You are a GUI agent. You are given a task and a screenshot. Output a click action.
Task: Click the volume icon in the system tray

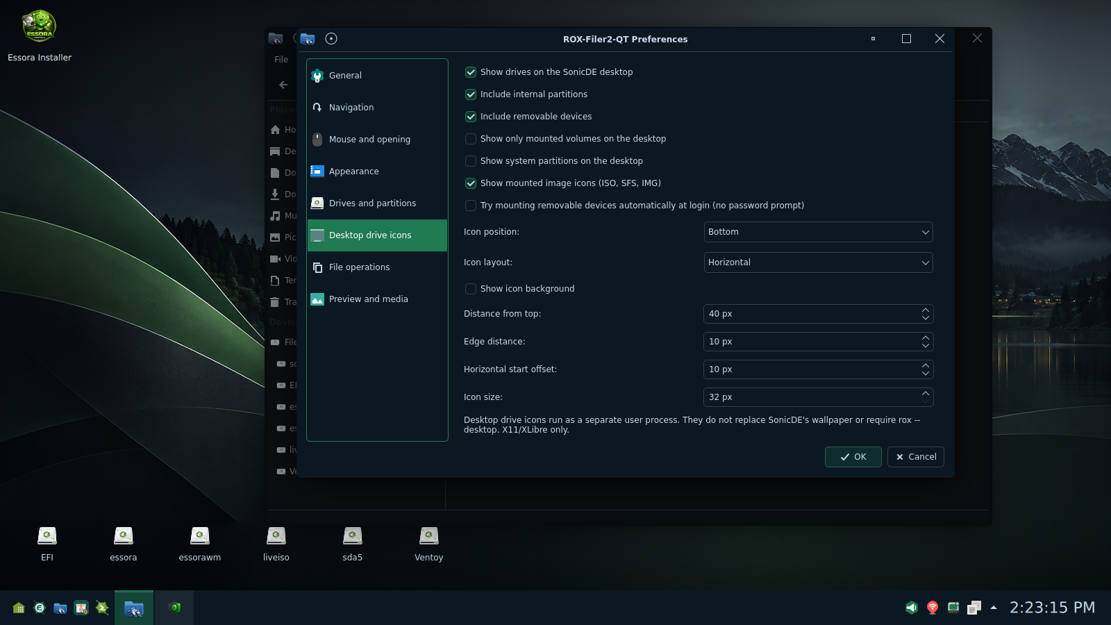click(x=912, y=608)
